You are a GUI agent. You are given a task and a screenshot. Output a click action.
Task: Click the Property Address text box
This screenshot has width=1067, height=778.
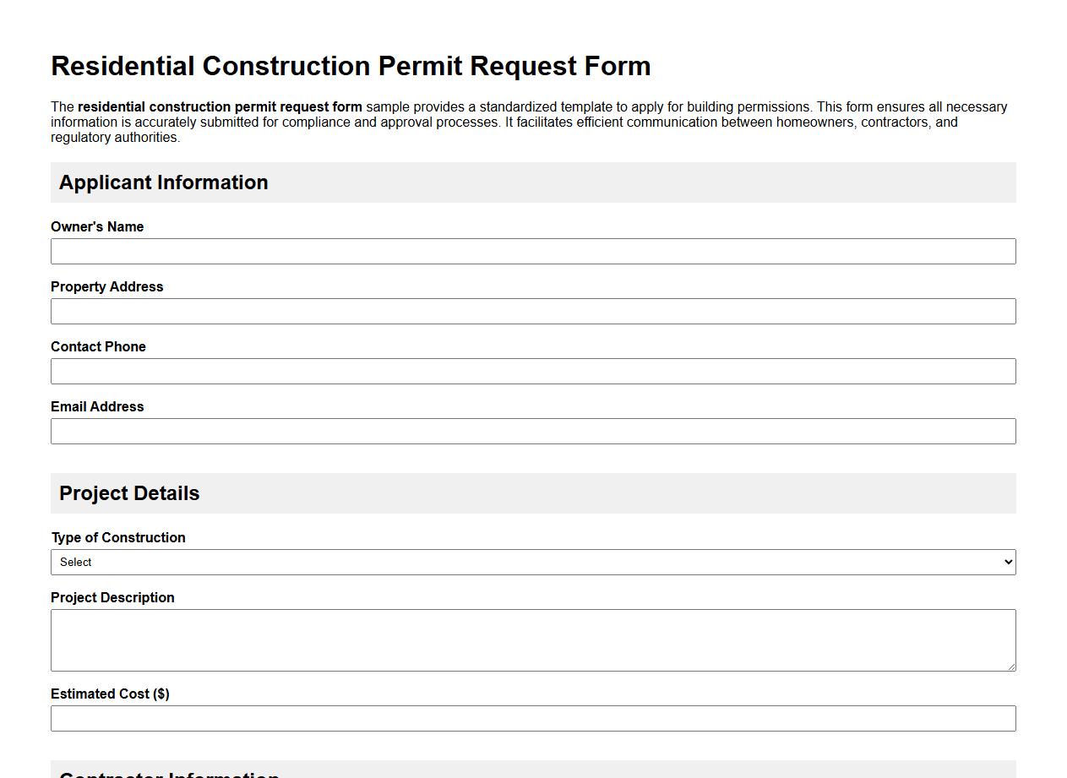[x=533, y=311]
